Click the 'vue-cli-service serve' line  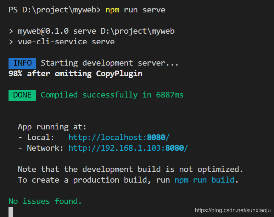tap(62, 42)
